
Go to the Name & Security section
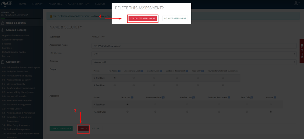(16, 23)
